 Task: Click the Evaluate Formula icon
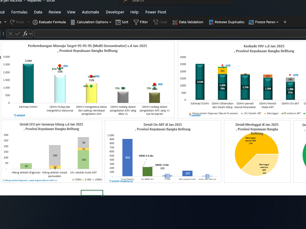click(x=35, y=22)
